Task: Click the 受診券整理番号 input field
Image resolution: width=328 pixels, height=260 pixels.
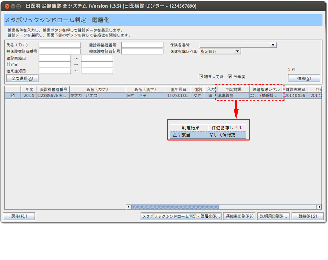Action: pos(142,45)
